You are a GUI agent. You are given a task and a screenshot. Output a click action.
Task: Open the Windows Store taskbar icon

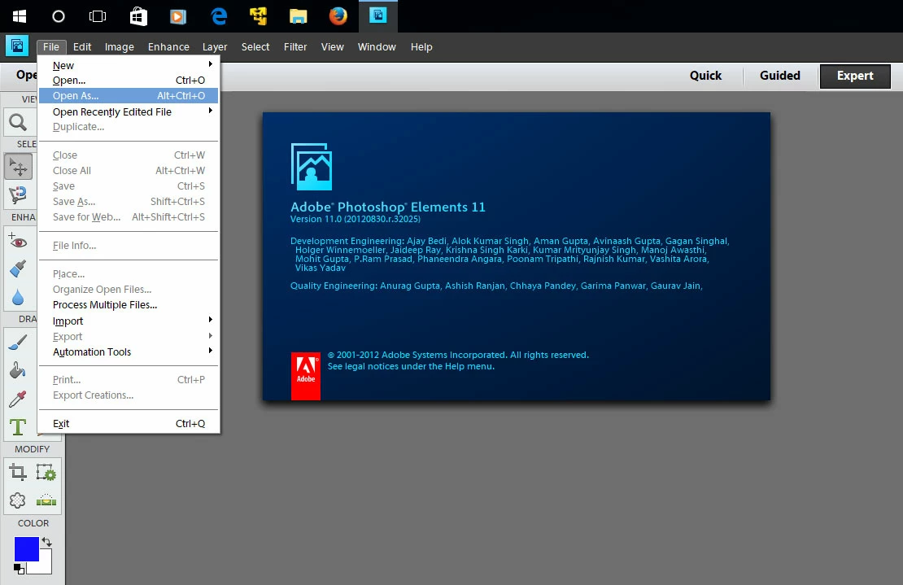coord(138,16)
